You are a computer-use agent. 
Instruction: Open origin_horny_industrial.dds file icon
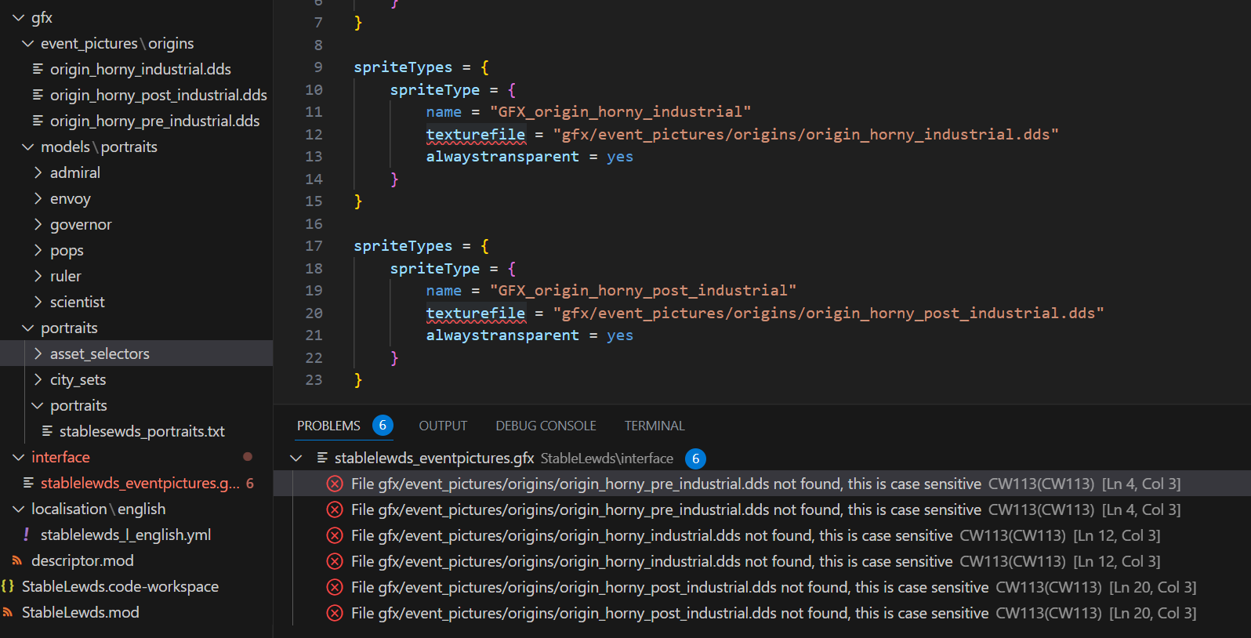coord(38,69)
